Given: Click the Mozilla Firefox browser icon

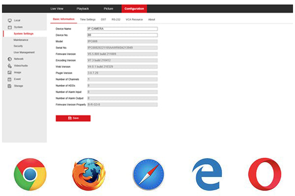Looking at the screenshot, I should tap(88, 174).
